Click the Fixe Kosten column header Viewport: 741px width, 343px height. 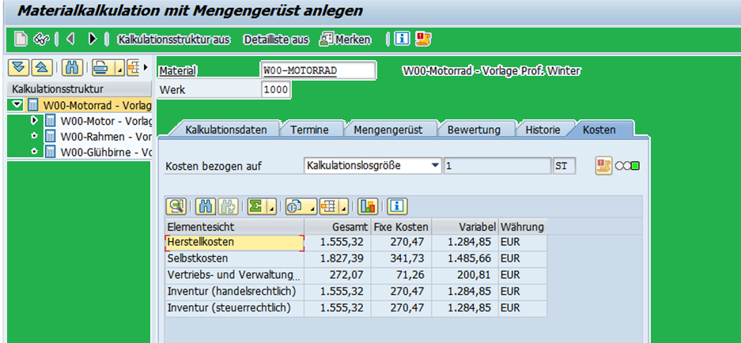coord(401,227)
